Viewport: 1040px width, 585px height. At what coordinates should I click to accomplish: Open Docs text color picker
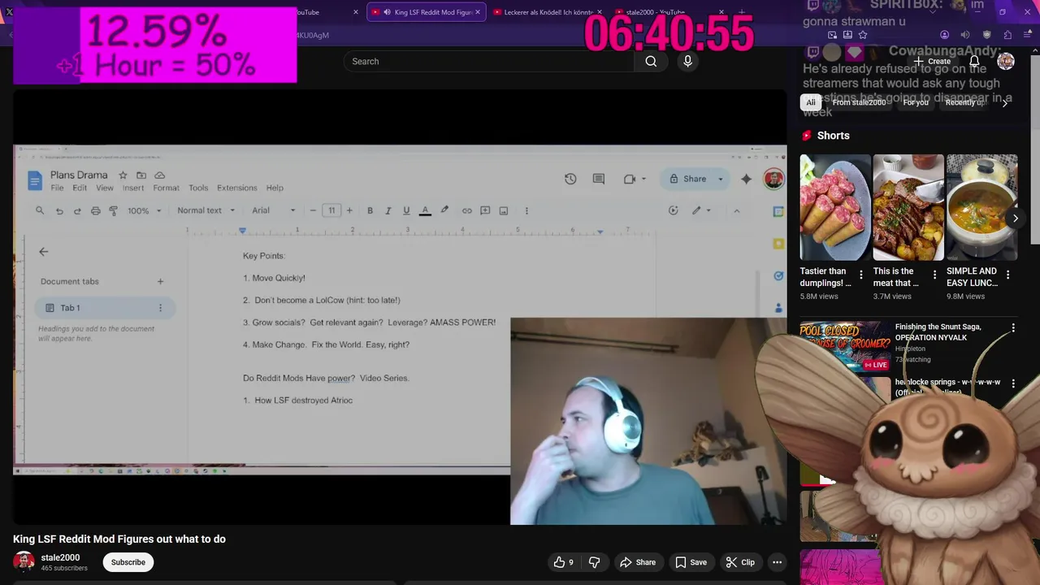(x=425, y=210)
